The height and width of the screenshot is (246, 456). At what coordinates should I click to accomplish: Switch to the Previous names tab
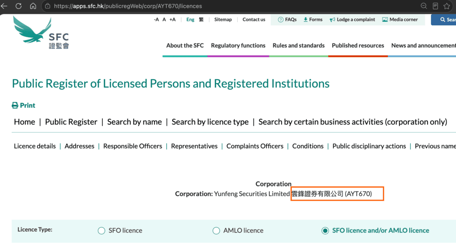click(436, 146)
